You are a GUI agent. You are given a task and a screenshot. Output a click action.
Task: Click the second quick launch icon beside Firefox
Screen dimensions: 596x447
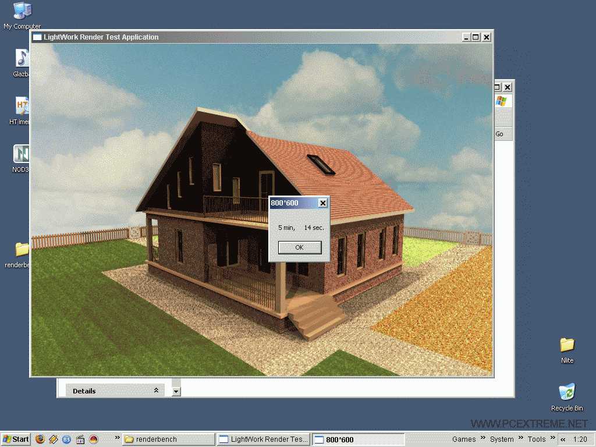point(53,439)
